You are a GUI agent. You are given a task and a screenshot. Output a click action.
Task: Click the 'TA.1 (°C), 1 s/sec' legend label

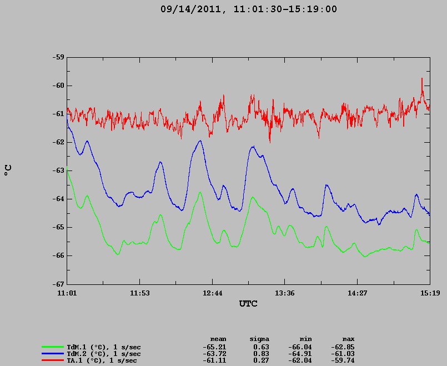(x=102, y=360)
